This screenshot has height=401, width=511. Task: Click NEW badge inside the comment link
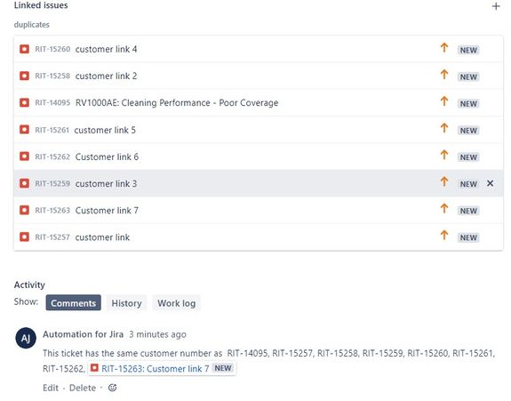223,368
